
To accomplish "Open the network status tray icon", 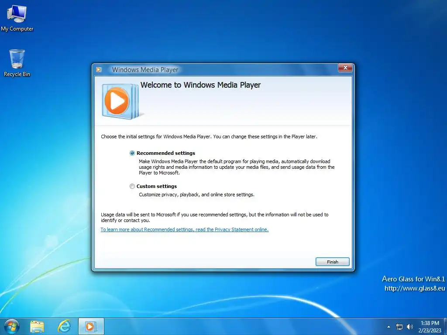I will (399, 327).
